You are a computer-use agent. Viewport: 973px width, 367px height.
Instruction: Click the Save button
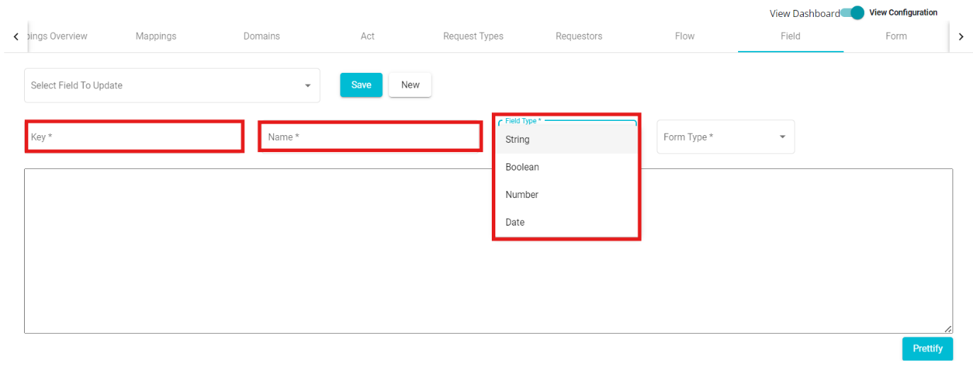click(x=361, y=85)
